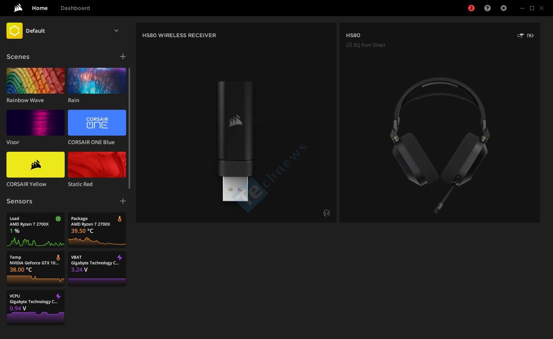Click the 3.24 V VBAT value

(x=80, y=270)
